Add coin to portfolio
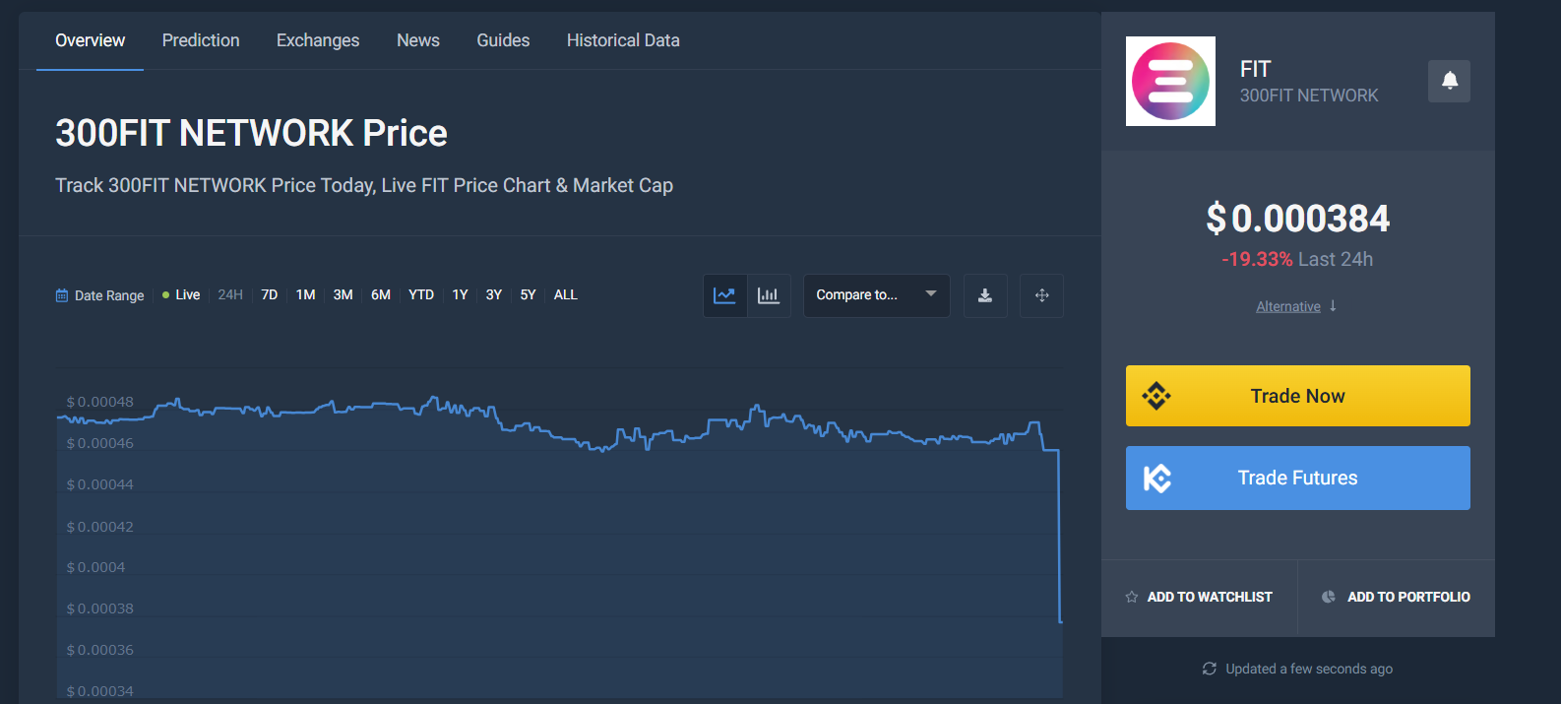Viewport: 1561px width, 704px height. point(1397,597)
